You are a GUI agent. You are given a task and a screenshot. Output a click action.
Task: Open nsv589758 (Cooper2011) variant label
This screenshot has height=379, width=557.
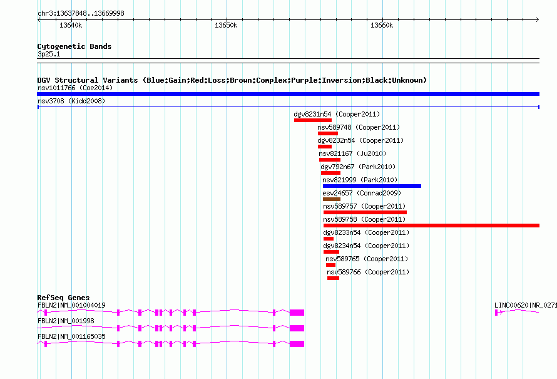tap(364, 219)
